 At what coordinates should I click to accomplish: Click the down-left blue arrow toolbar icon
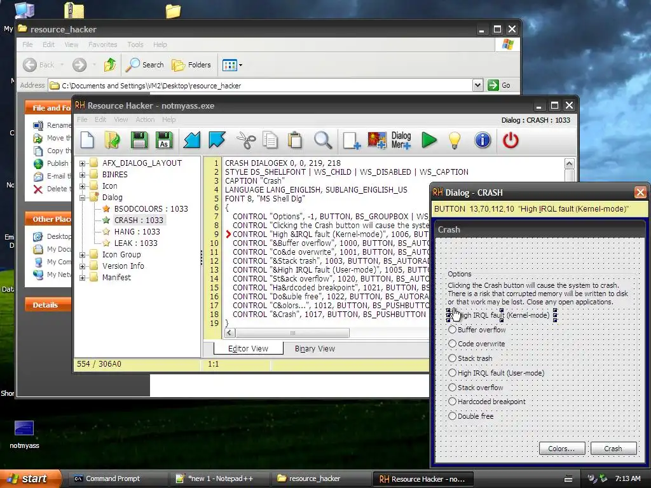click(191, 140)
